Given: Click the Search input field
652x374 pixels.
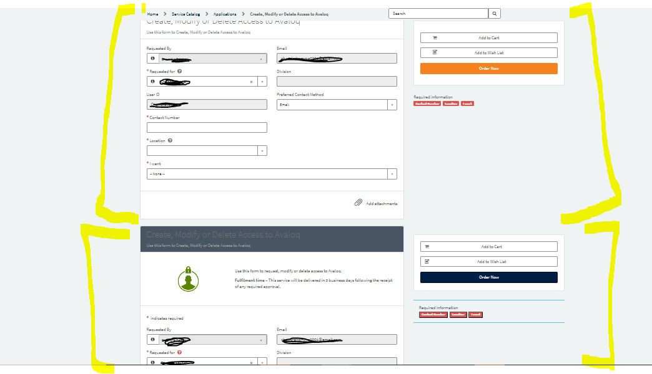Looking at the screenshot, I should pyautogui.click(x=438, y=14).
